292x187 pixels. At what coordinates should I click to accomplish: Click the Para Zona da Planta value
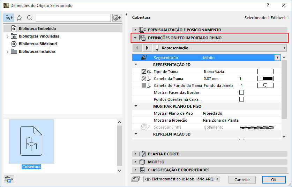(221, 120)
